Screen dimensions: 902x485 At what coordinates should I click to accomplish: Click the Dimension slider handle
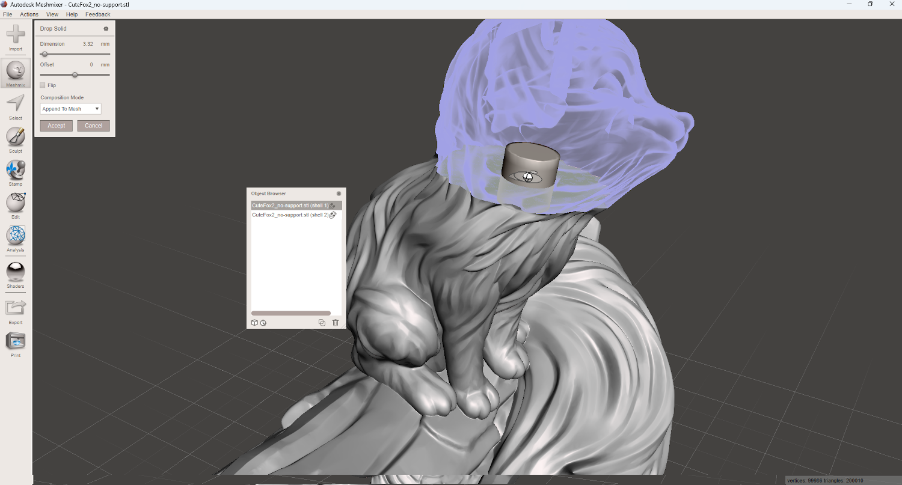point(44,54)
